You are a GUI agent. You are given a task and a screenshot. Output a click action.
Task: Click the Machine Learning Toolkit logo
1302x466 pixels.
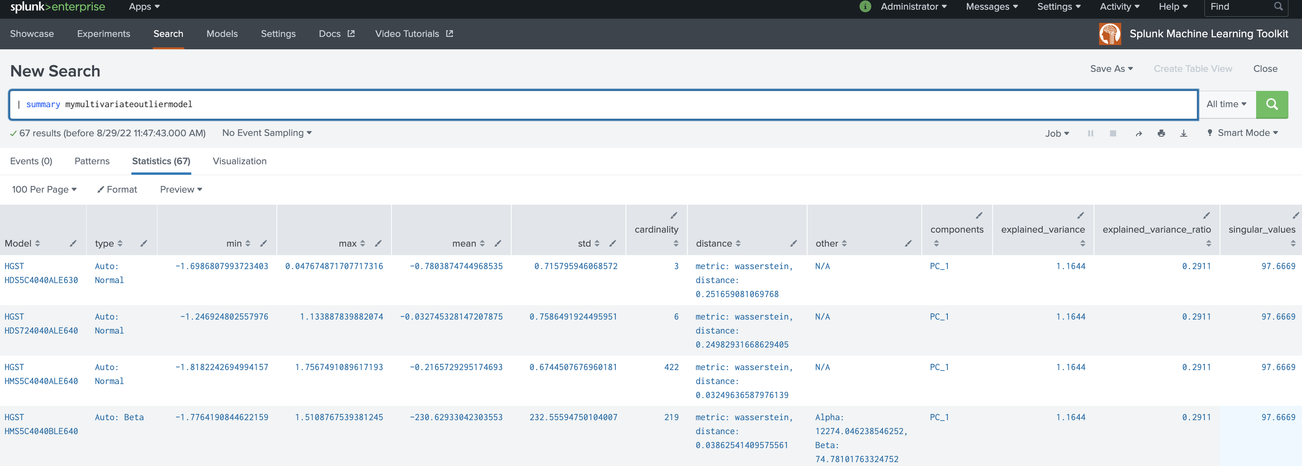[1110, 34]
